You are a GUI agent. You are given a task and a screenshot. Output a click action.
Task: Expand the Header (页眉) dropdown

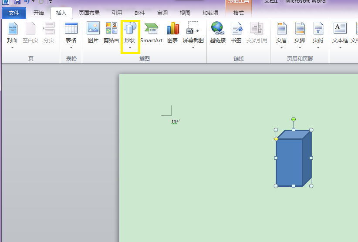tap(281, 36)
